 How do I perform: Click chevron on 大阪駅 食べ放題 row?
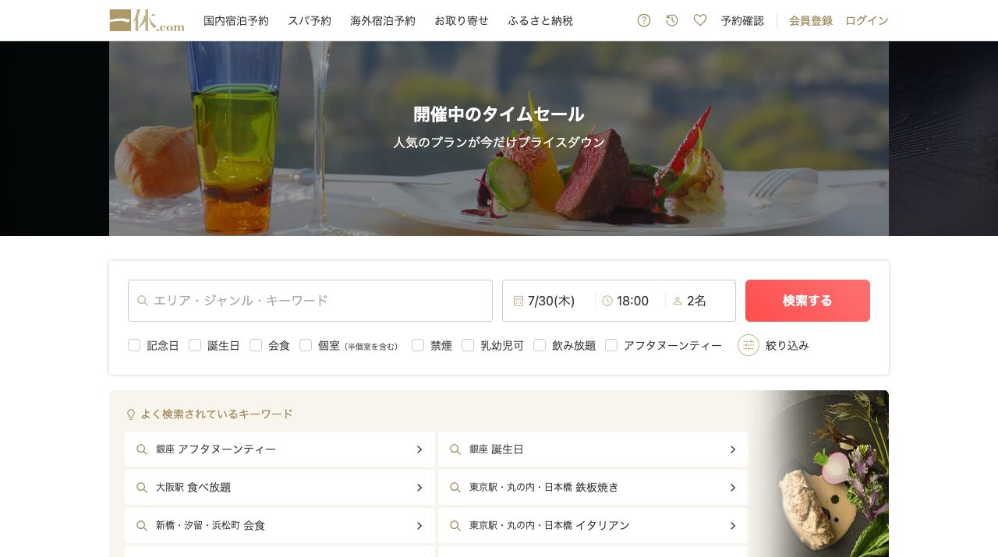[419, 488]
